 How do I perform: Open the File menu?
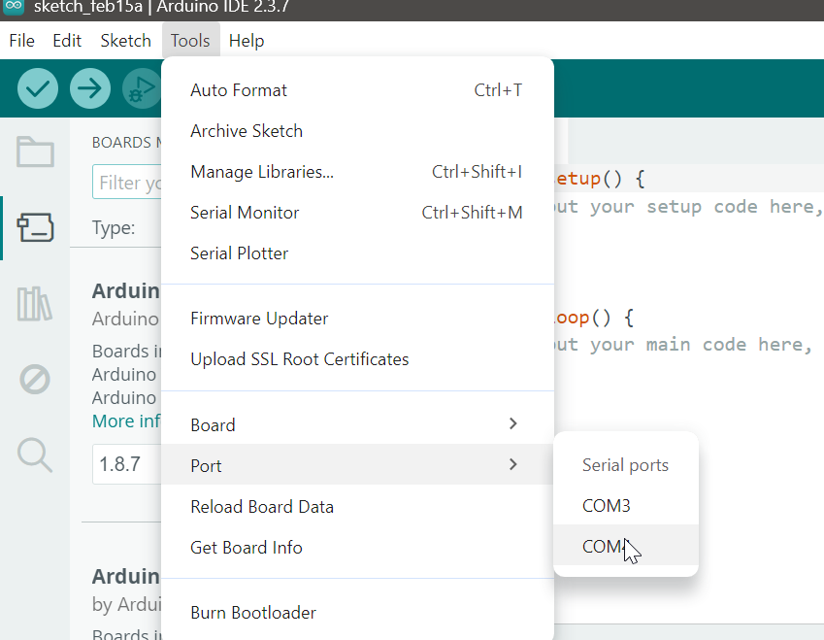coord(21,41)
